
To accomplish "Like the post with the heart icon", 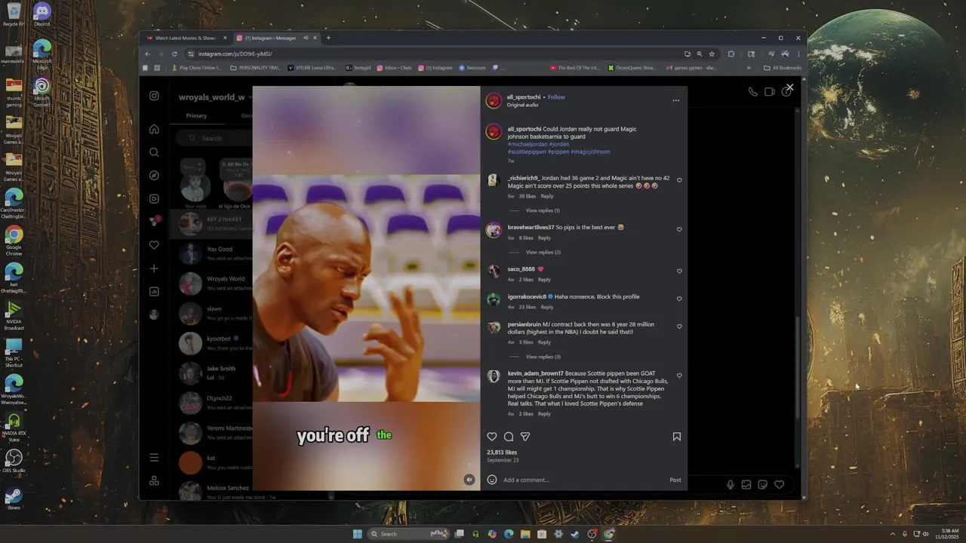I will point(492,437).
